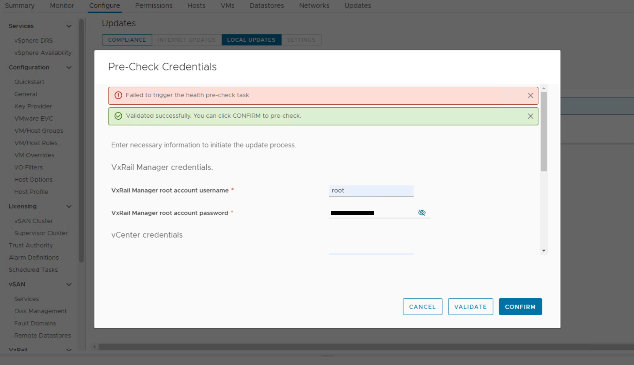Collapse the Licensing sidebar section
Screen dimensions: 634x365
pyautogui.click(x=69, y=206)
